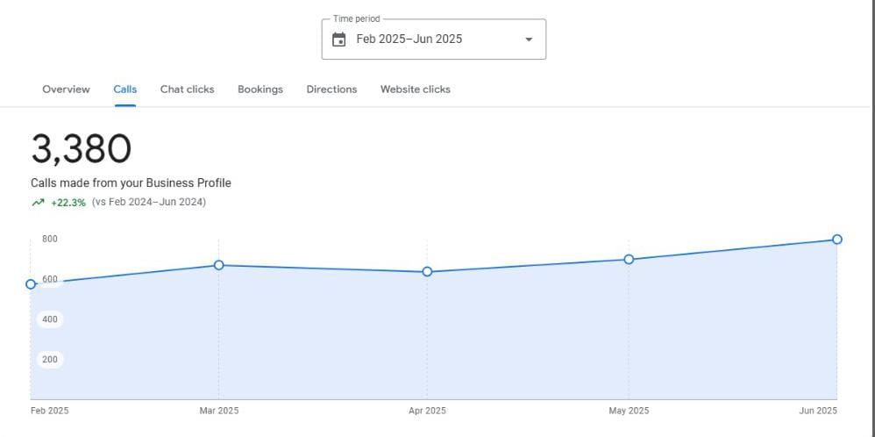The image size is (875, 437).
Task: Click the +22.3% change percentage
Action: [x=68, y=203]
